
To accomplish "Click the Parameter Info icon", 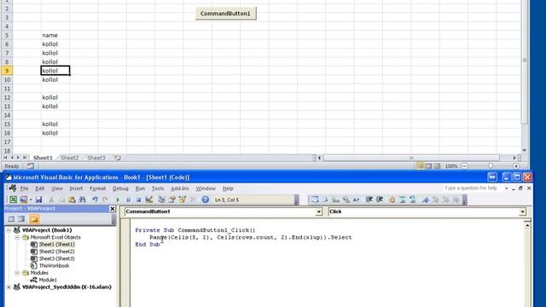I will coord(346,200).
